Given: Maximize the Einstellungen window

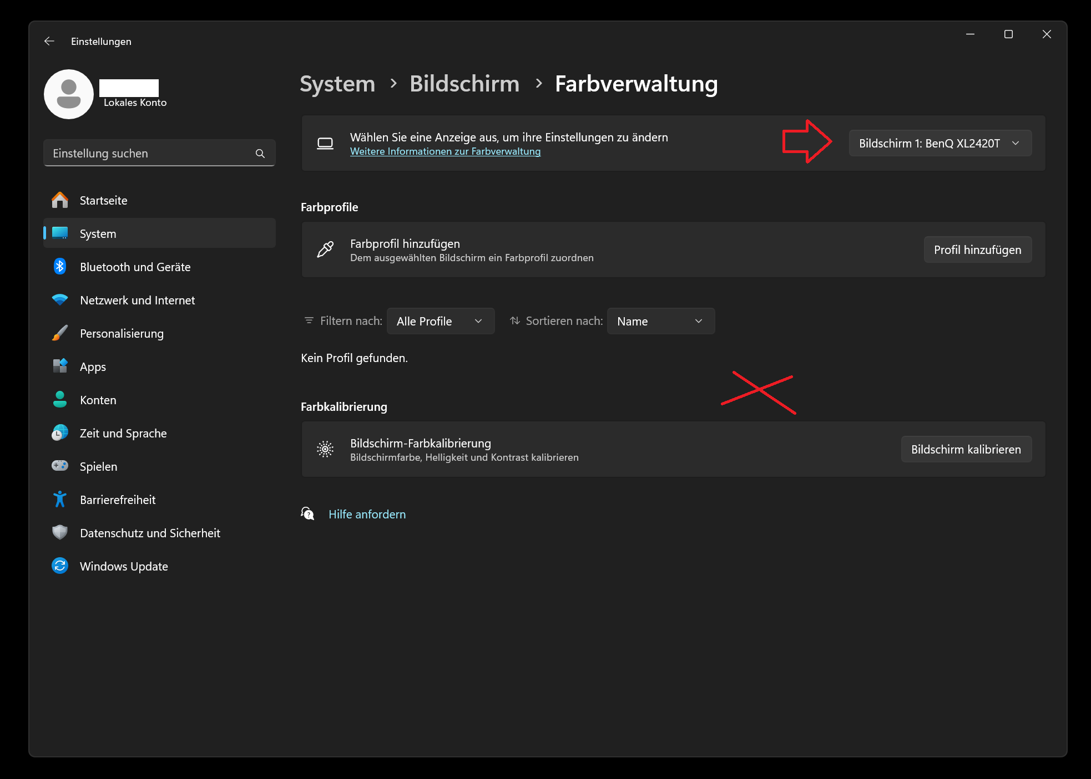Looking at the screenshot, I should coord(1008,34).
